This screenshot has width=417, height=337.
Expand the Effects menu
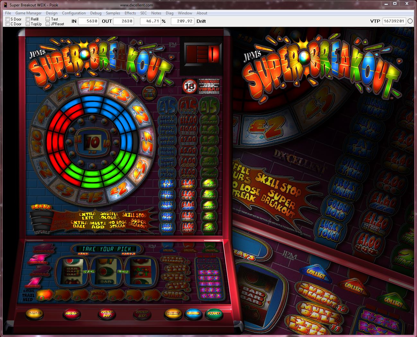[130, 13]
